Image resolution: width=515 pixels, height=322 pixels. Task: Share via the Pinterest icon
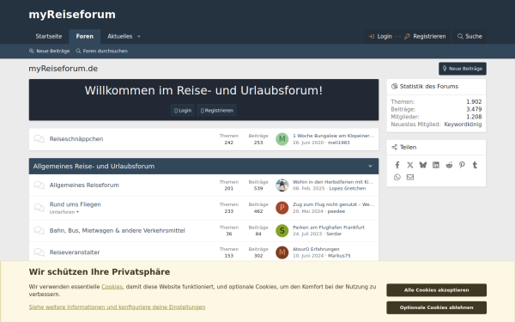[462, 165]
